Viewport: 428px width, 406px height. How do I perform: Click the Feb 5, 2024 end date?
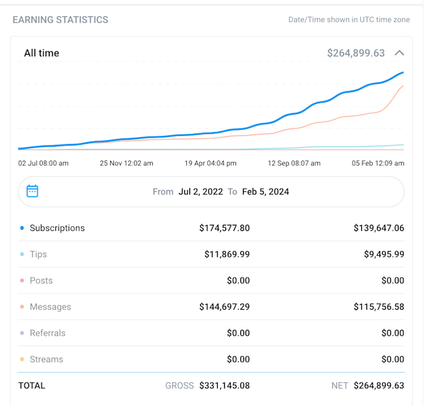(x=264, y=191)
